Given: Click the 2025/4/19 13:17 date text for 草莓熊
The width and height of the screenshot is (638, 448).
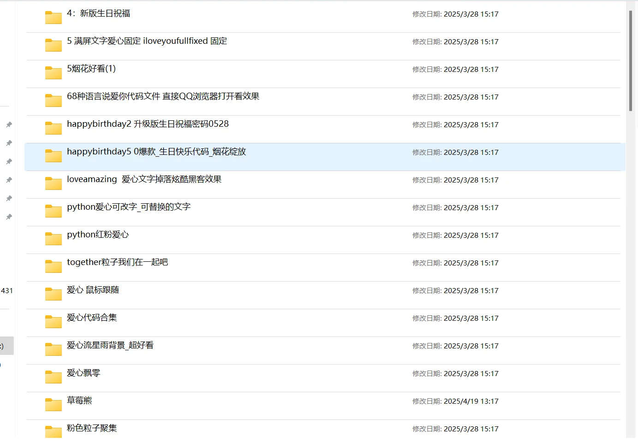Looking at the screenshot, I should click(471, 401).
